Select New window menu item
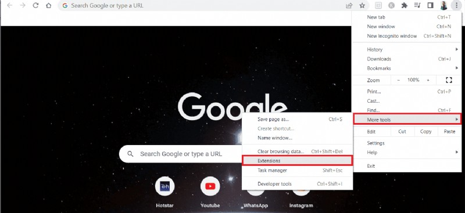465x213 pixels. tap(406, 26)
